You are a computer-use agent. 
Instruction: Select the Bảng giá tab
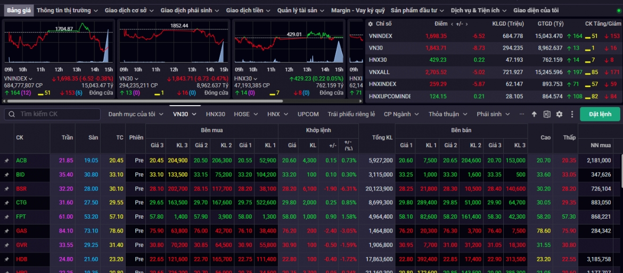(19, 10)
